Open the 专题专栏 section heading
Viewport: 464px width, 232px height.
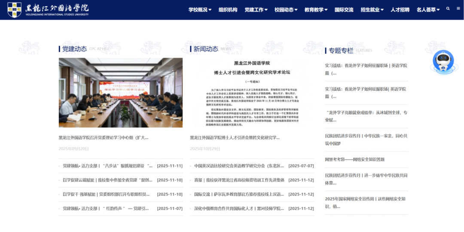click(341, 50)
